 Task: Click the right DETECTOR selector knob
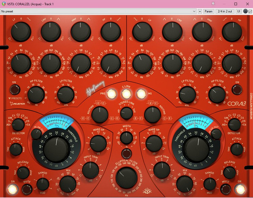[x=234, y=125]
